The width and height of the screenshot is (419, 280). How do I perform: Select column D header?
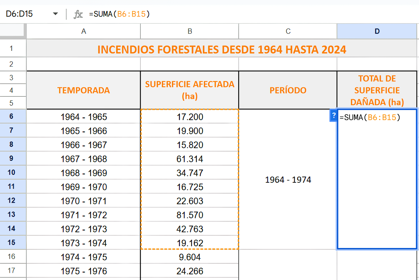(377, 31)
